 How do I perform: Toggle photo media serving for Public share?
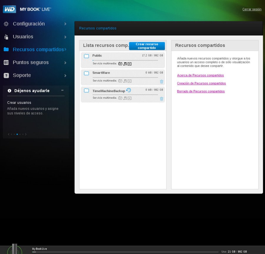pyautogui.click(x=120, y=64)
